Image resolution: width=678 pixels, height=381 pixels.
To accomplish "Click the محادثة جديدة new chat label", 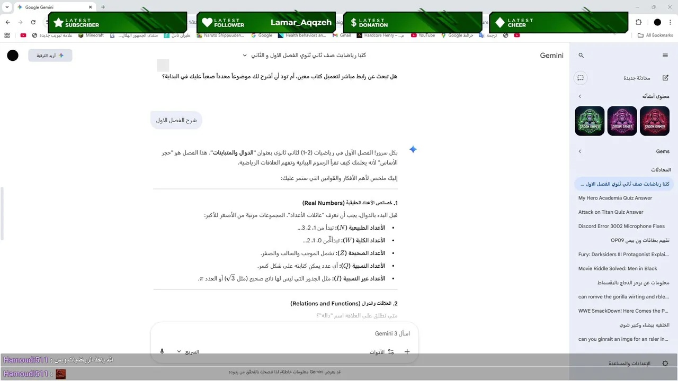I will (637, 78).
